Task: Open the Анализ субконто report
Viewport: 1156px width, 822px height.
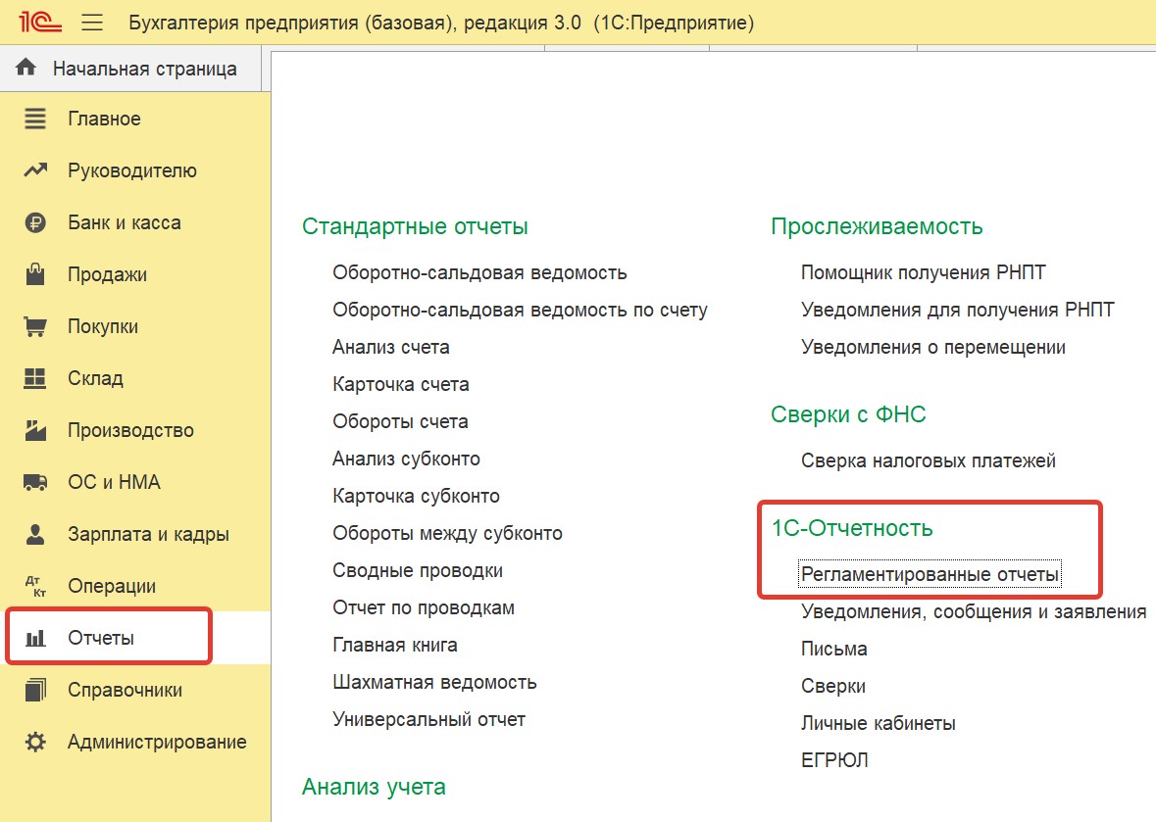Action: coord(406,459)
